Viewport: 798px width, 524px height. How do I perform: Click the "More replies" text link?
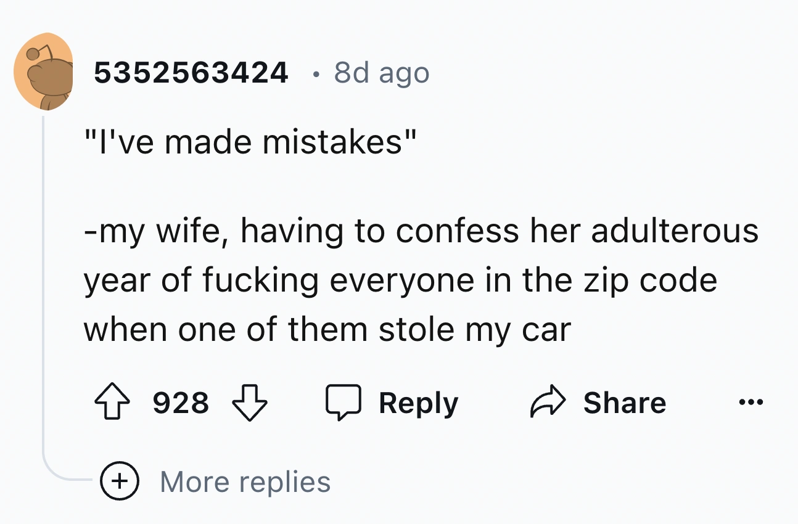(245, 481)
